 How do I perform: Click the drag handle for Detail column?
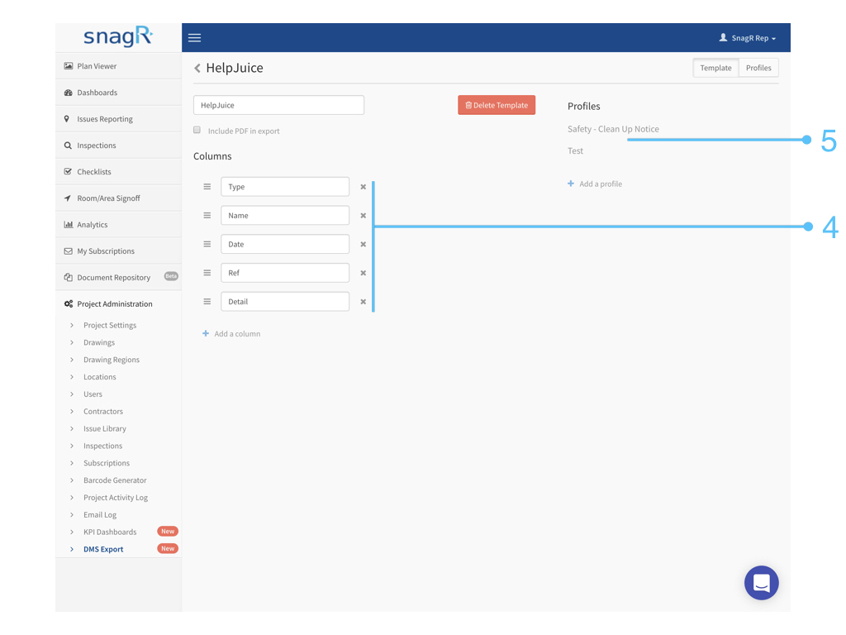[x=207, y=301]
